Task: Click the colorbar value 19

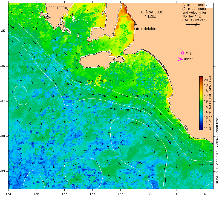Action: point(206,85)
